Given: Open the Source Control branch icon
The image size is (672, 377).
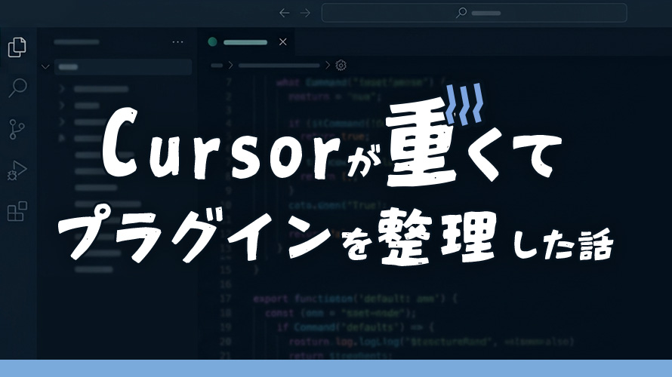Looking at the screenshot, I should pos(17,129).
